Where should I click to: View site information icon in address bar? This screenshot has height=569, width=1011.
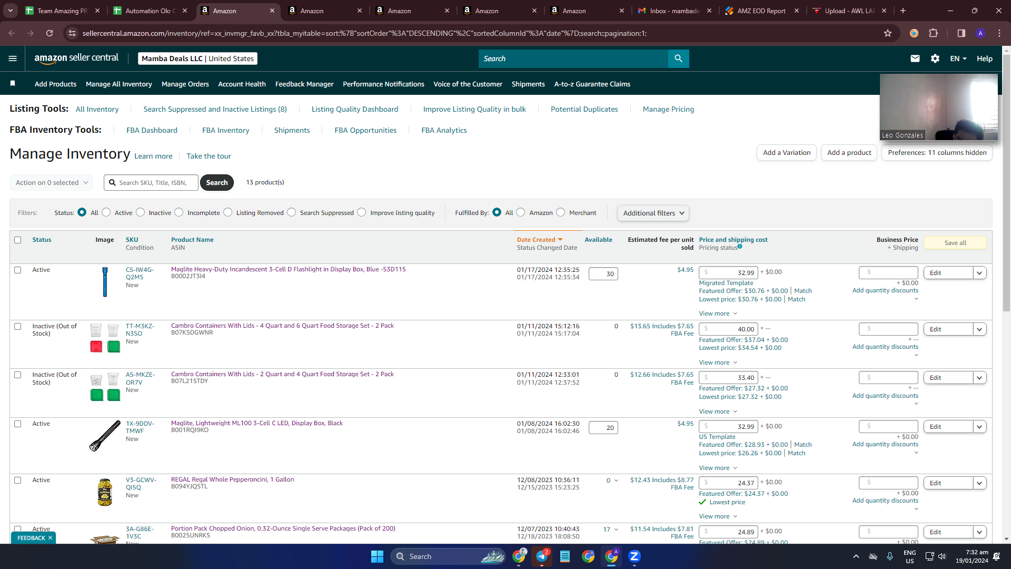[72, 33]
